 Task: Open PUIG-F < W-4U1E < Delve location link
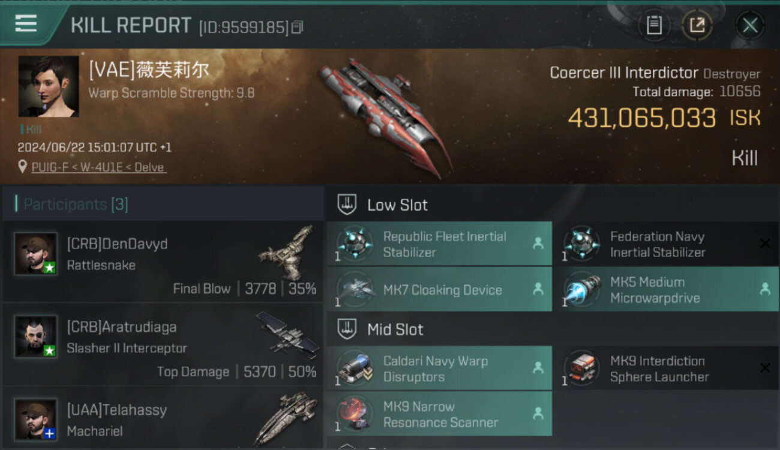(98, 167)
